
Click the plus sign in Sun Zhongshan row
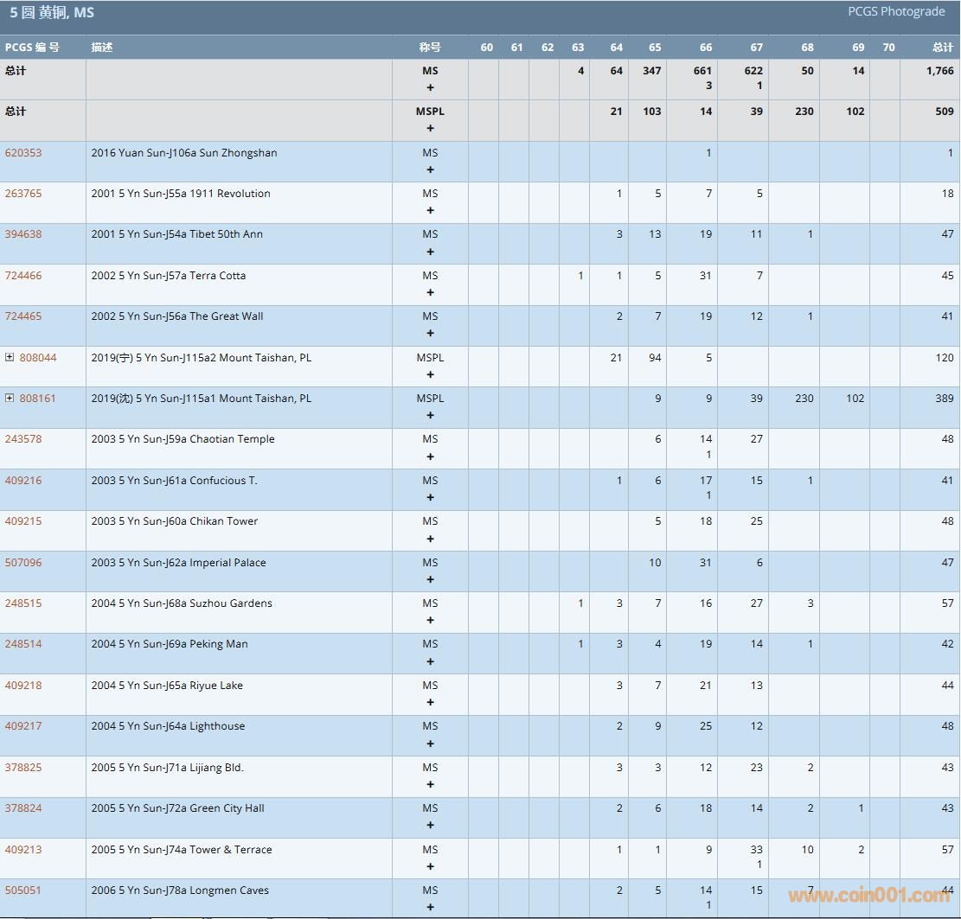[430, 169]
